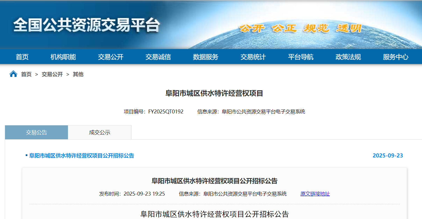422x219 pixels.
Task: Click the 公开 公正 规范 透明 banner slogan
Action: click(x=301, y=28)
